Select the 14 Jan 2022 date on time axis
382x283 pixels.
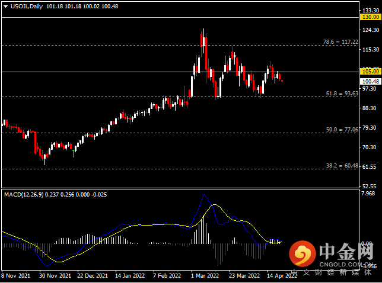click(129, 275)
